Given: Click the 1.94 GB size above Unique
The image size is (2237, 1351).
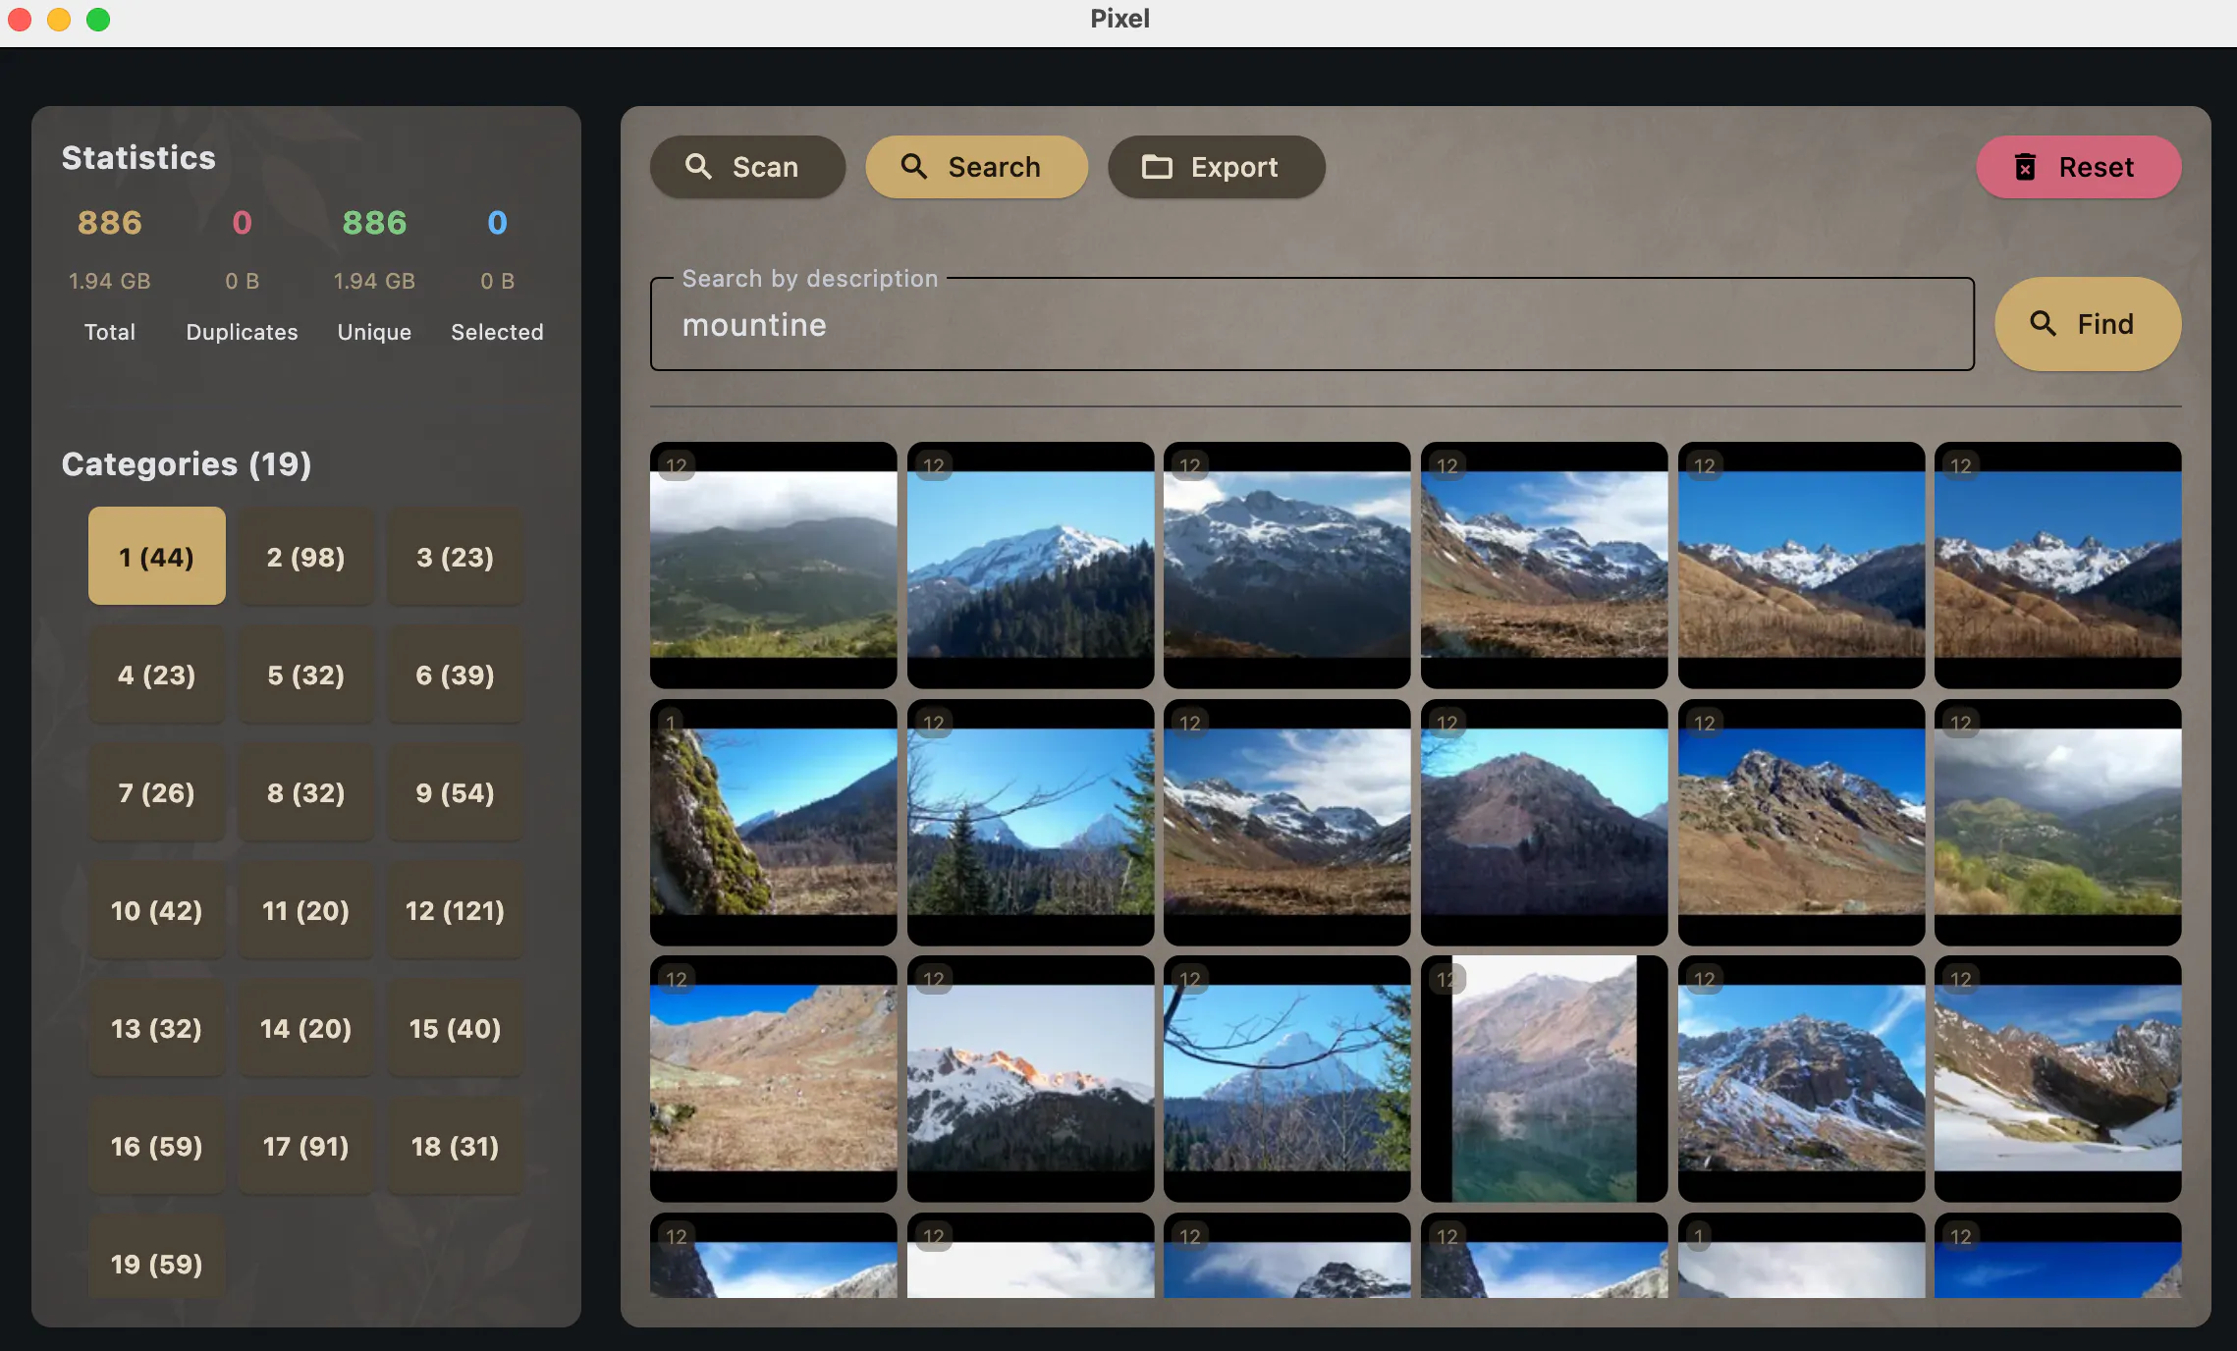Looking at the screenshot, I should pyautogui.click(x=374, y=281).
